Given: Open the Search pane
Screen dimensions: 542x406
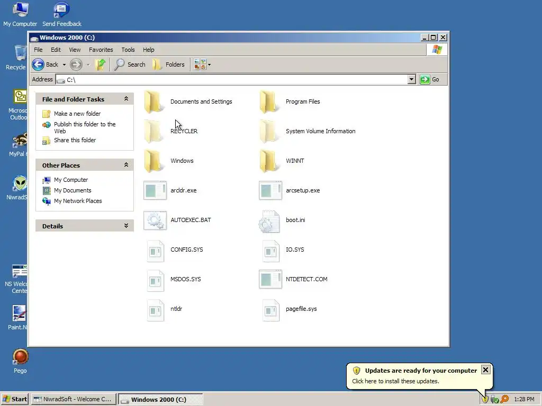Looking at the screenshot, I should 130,64.
